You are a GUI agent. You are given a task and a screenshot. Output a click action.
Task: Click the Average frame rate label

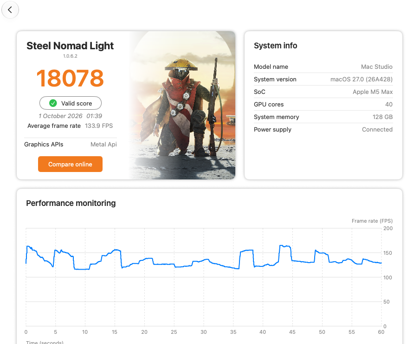54,126
